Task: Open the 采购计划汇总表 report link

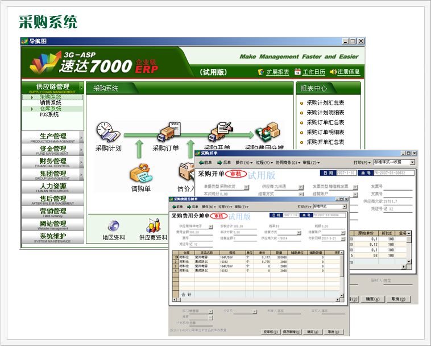Action: point(325,103)
